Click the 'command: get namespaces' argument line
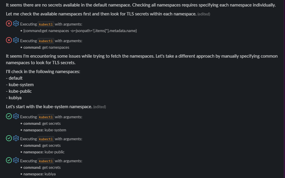This screenshot has height=178, width=285. point(46,47)
